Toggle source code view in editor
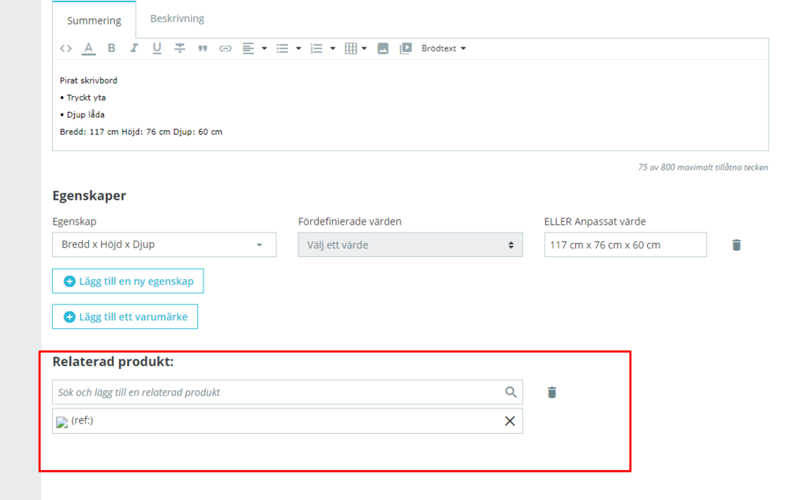Image resolution: width=789 pixels, height=500 pixels. coord(66,48)
